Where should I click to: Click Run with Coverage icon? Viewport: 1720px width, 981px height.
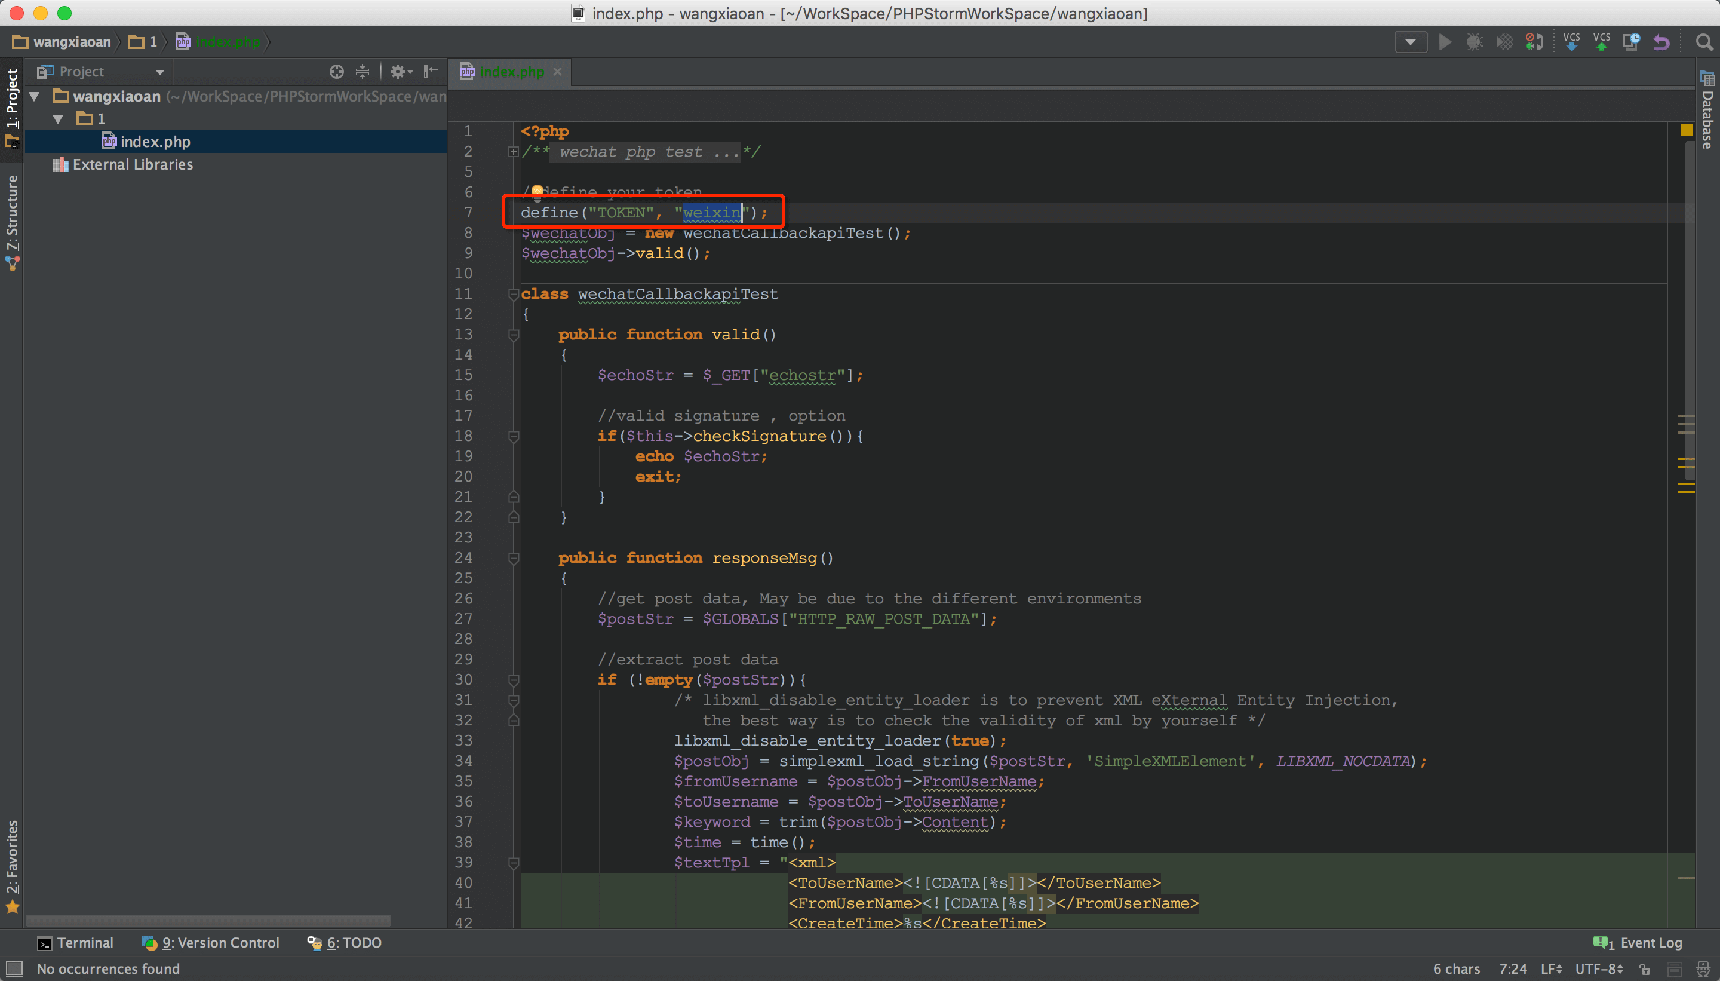[x=1504, y=42]
